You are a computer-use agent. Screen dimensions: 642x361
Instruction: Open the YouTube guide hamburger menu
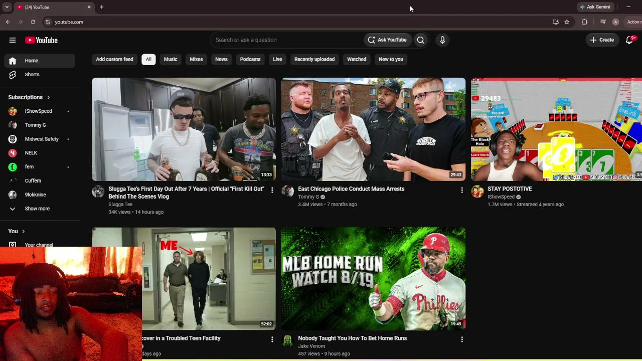tap(13, 40)
